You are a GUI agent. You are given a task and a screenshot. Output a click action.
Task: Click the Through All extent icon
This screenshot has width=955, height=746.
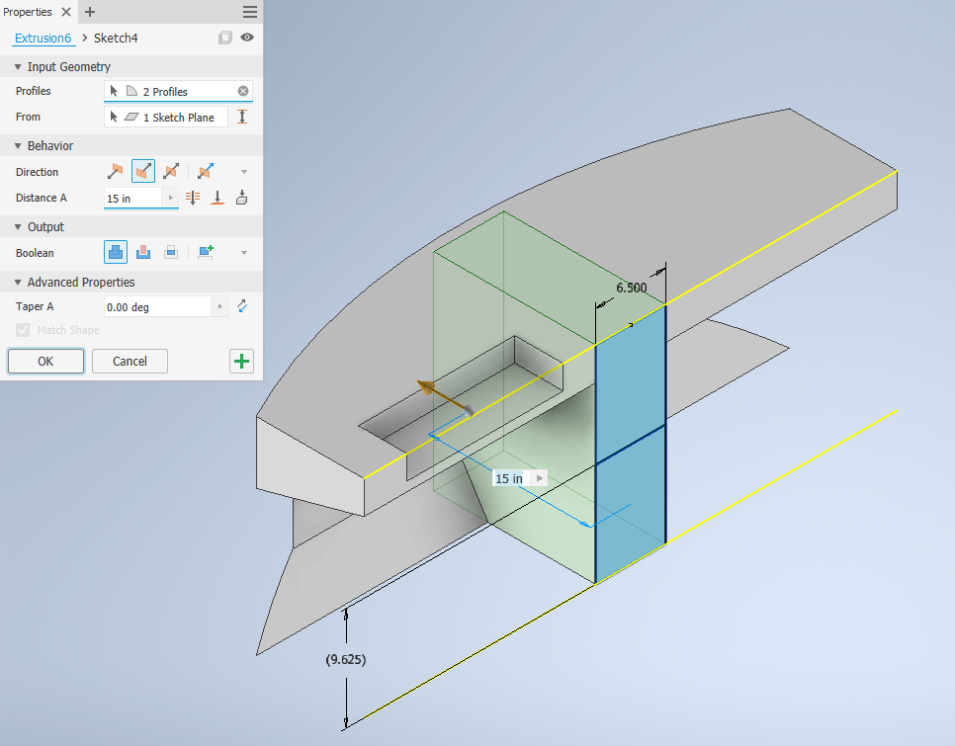pos(193,198)
